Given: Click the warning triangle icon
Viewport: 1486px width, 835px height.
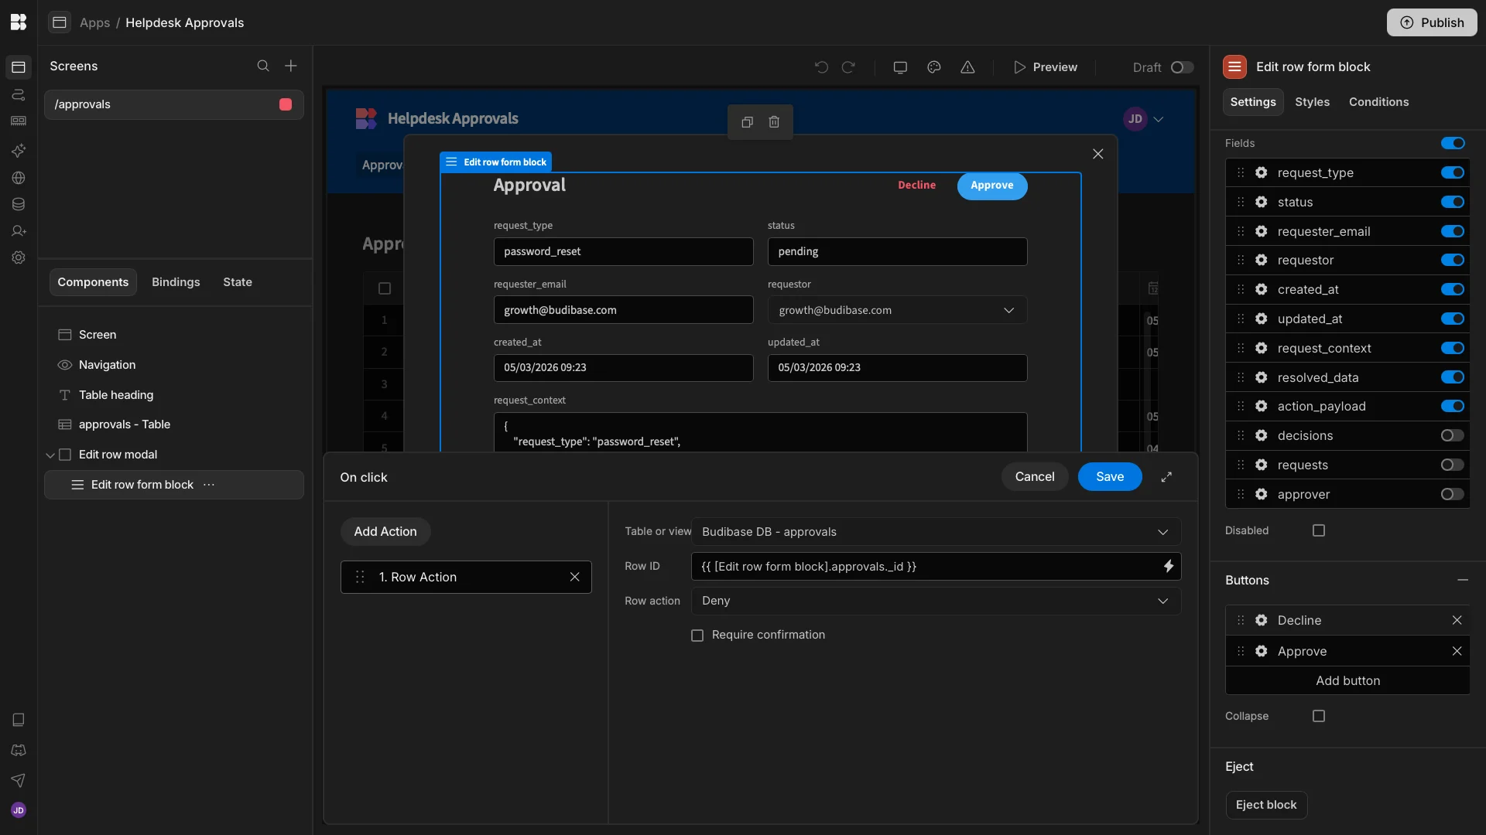Looking at the screenshot, I should (x=967, y=67).
